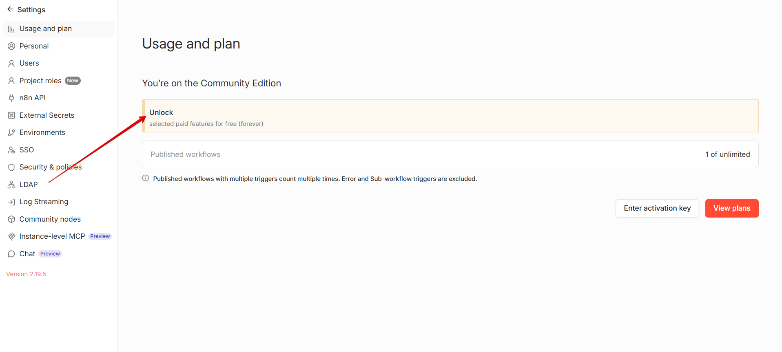Navigate to External Secrets
The width and height of the screenshot is (782, 352).
[58, 115]
